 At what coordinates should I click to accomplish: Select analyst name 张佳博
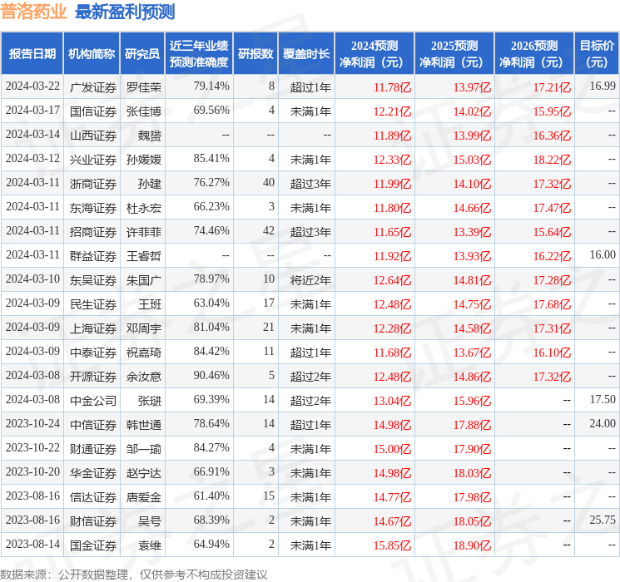pyautogui.click(x=143, y=111)
